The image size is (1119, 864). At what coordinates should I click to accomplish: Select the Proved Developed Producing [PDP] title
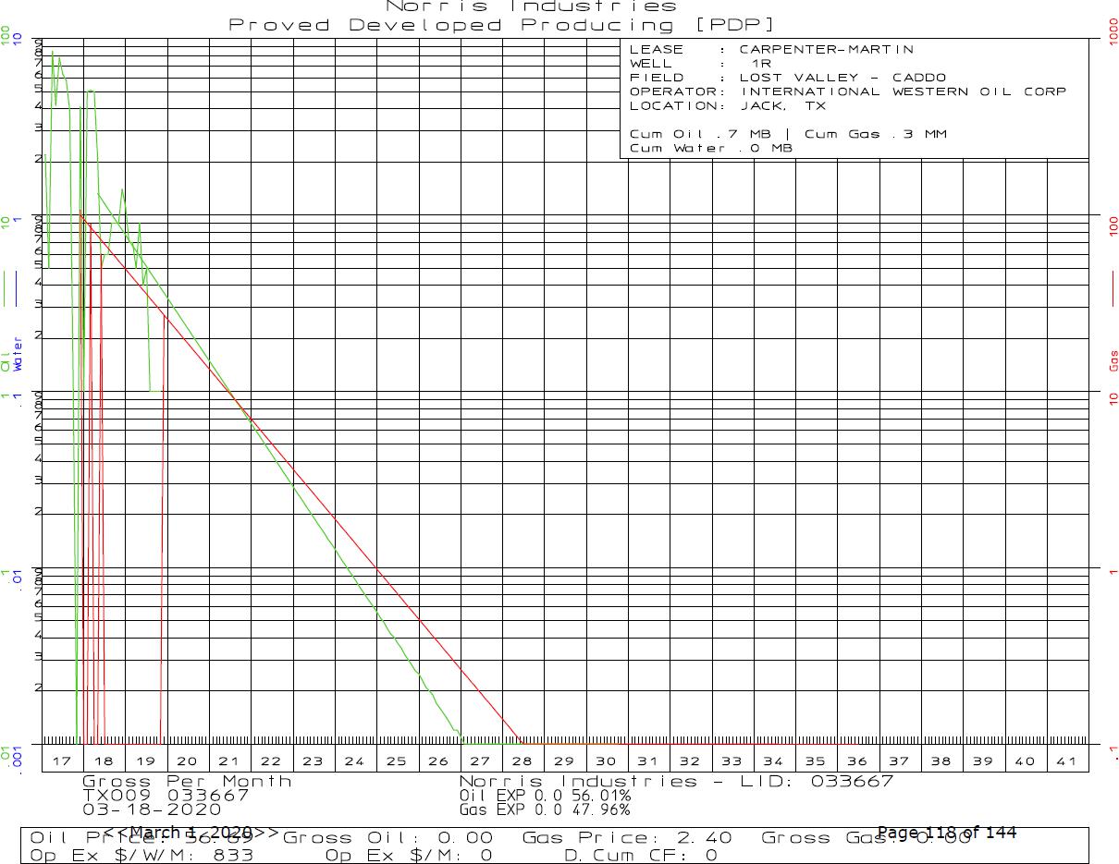pyautogui.click(x=502, y=25)
